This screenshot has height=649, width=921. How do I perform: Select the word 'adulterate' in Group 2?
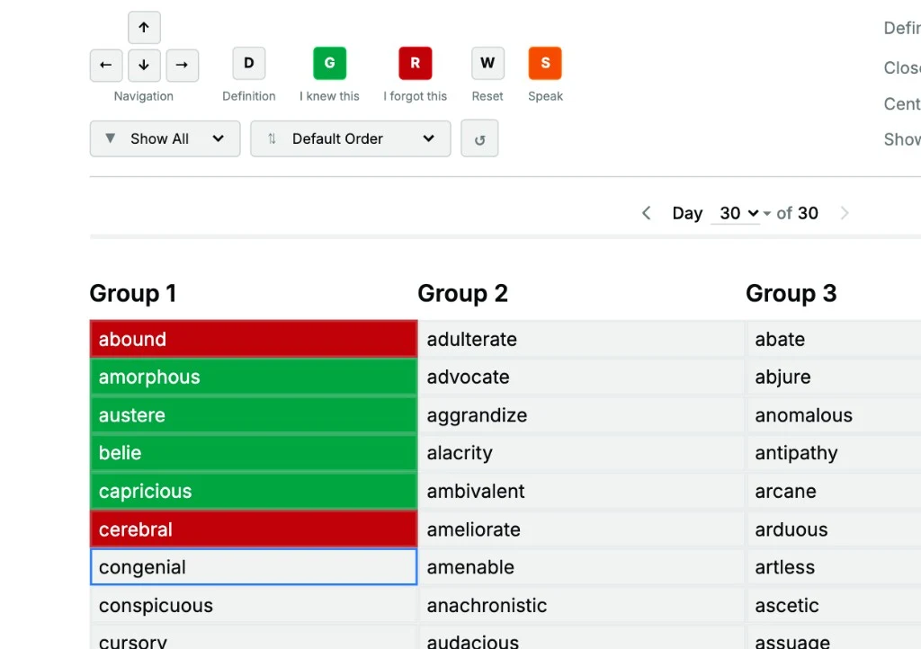(x=582, y=339)
